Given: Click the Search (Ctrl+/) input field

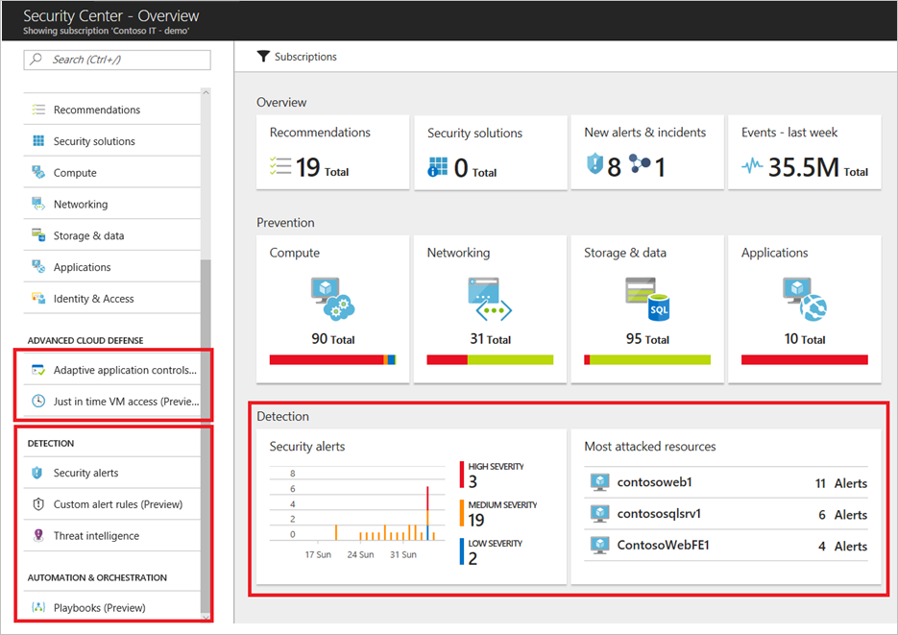Looking at the screenshot, I should (x=117, y=60).
